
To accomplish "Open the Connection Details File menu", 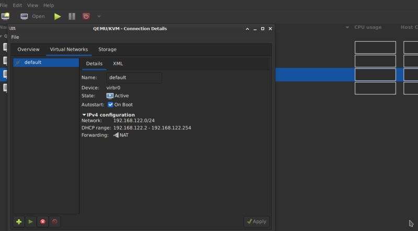I will [x=15, y=37].
